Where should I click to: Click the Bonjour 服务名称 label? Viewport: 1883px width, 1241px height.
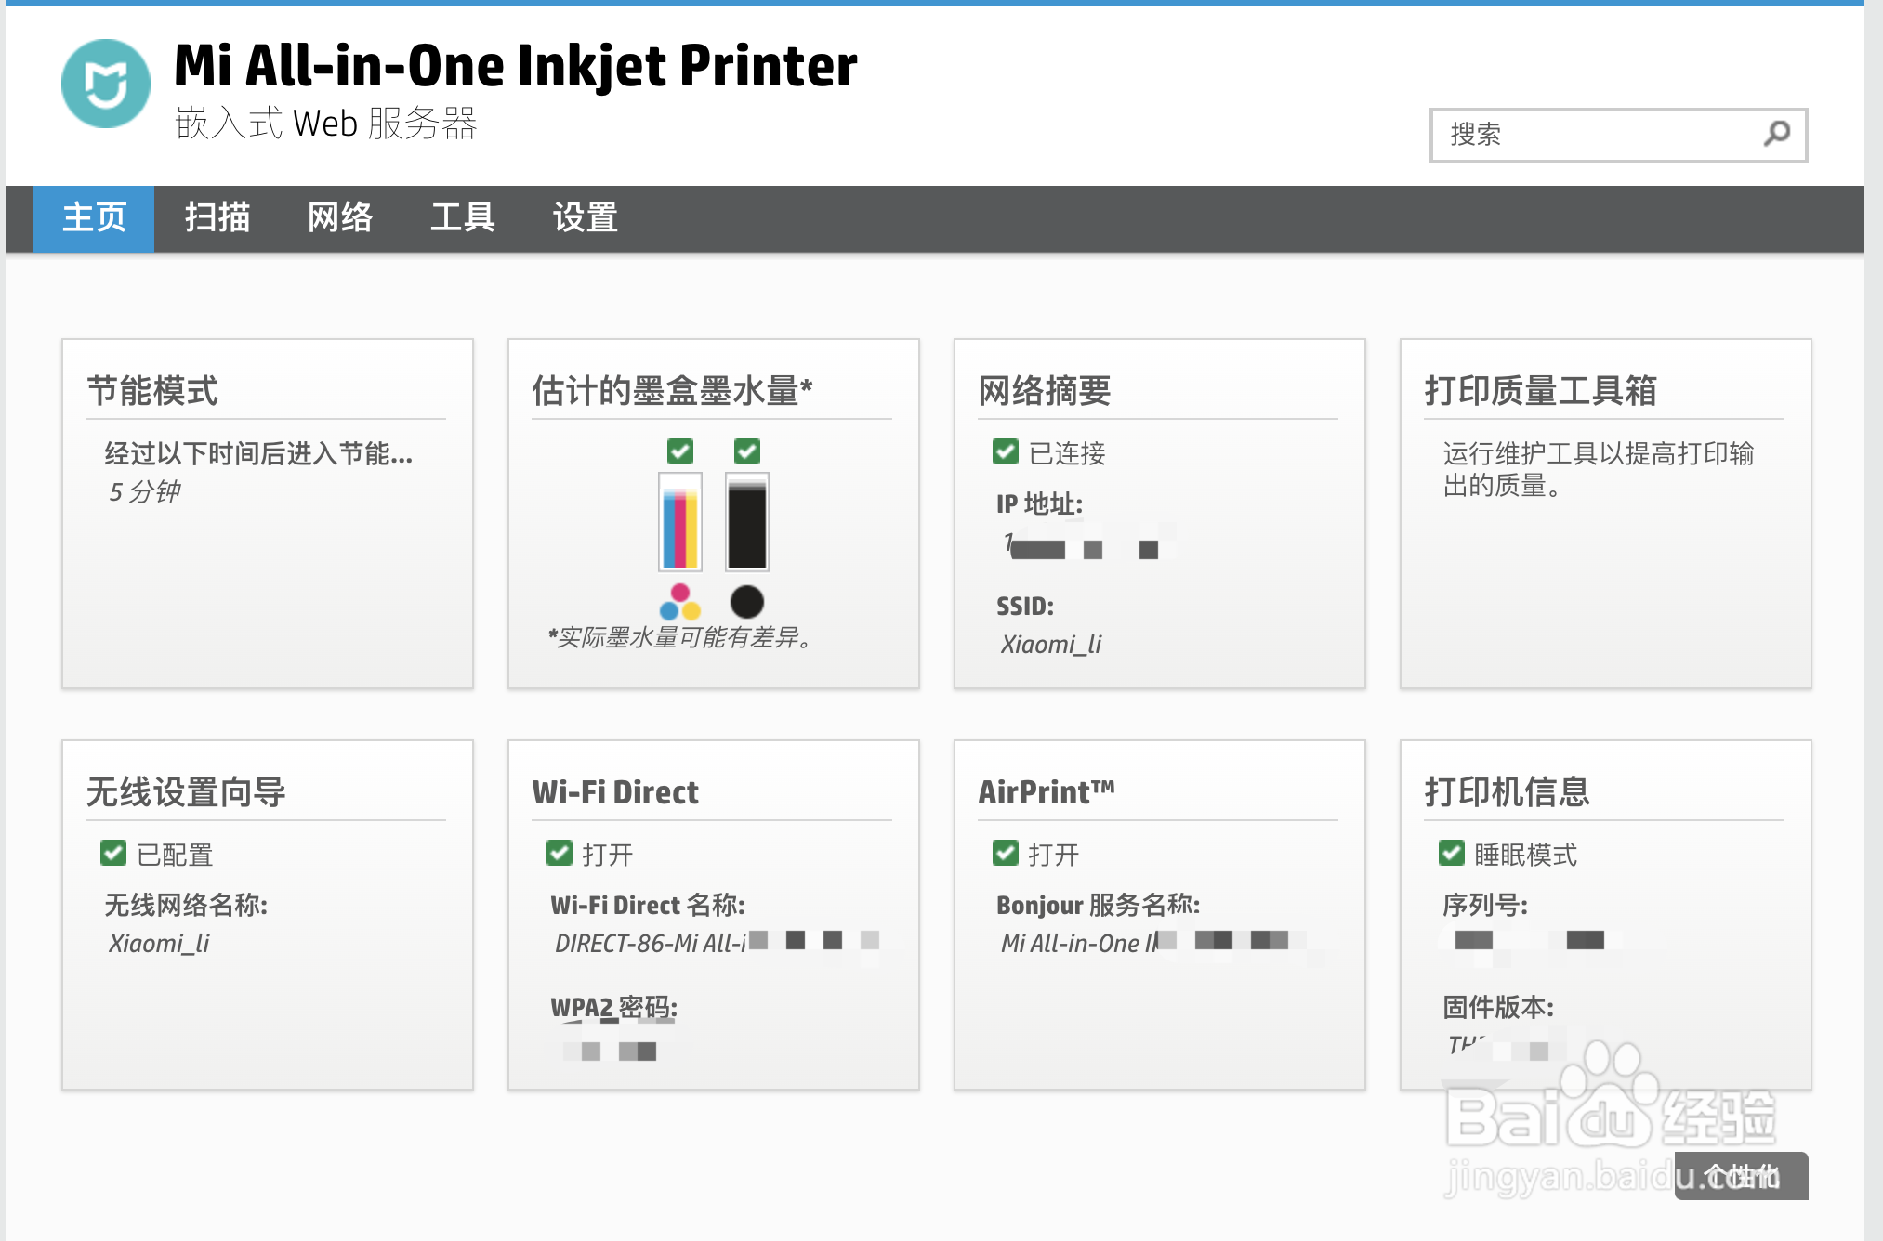tap(1098, 906)
